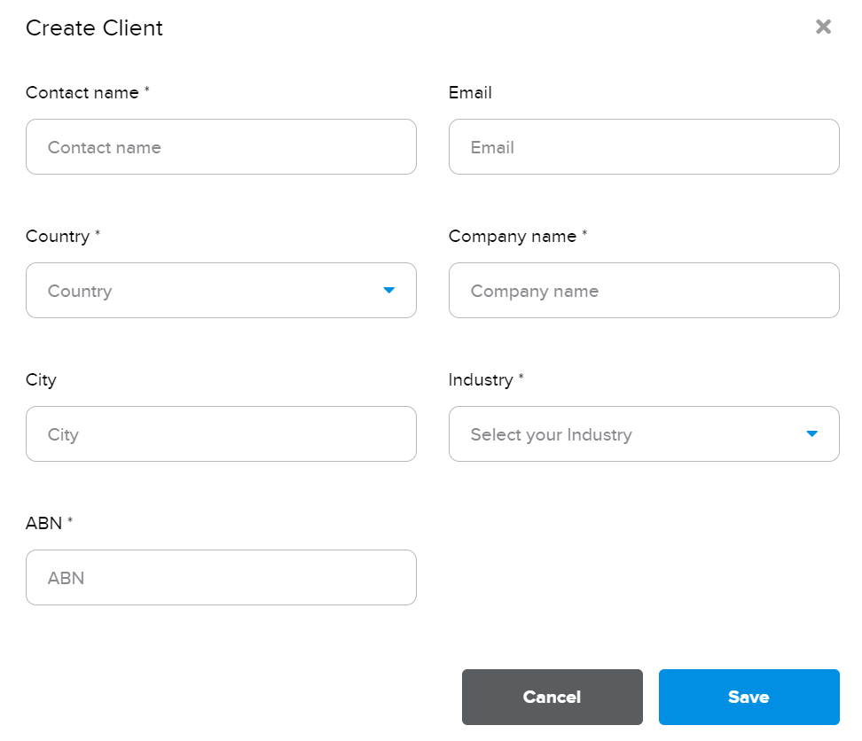Screen dimensions: 862x741
Task: Click the "ABN *" label
Action: (x=49, y=523)
